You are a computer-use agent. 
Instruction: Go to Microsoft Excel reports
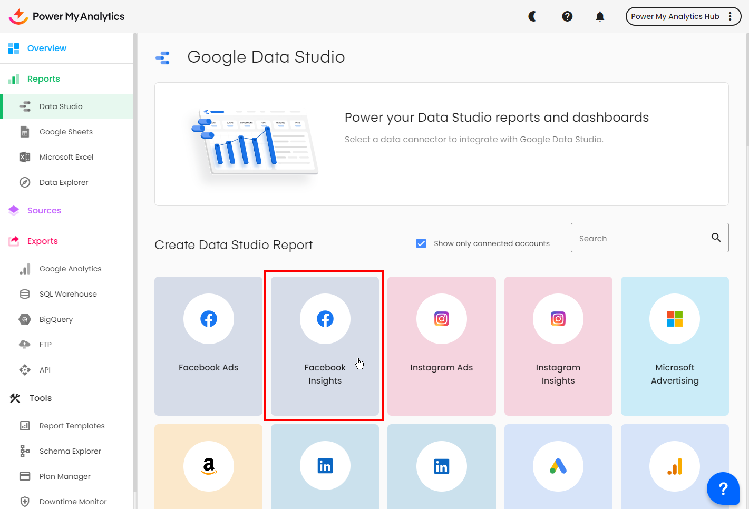66,157
